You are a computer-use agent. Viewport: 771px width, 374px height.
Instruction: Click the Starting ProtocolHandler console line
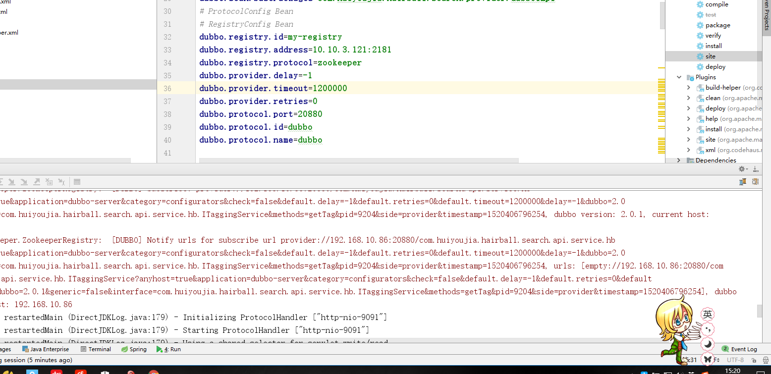point(187,330)
